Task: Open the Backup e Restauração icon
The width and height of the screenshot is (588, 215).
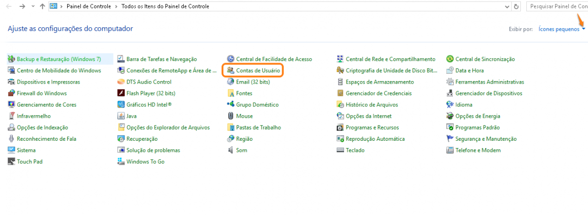Action: coord(12,59)
